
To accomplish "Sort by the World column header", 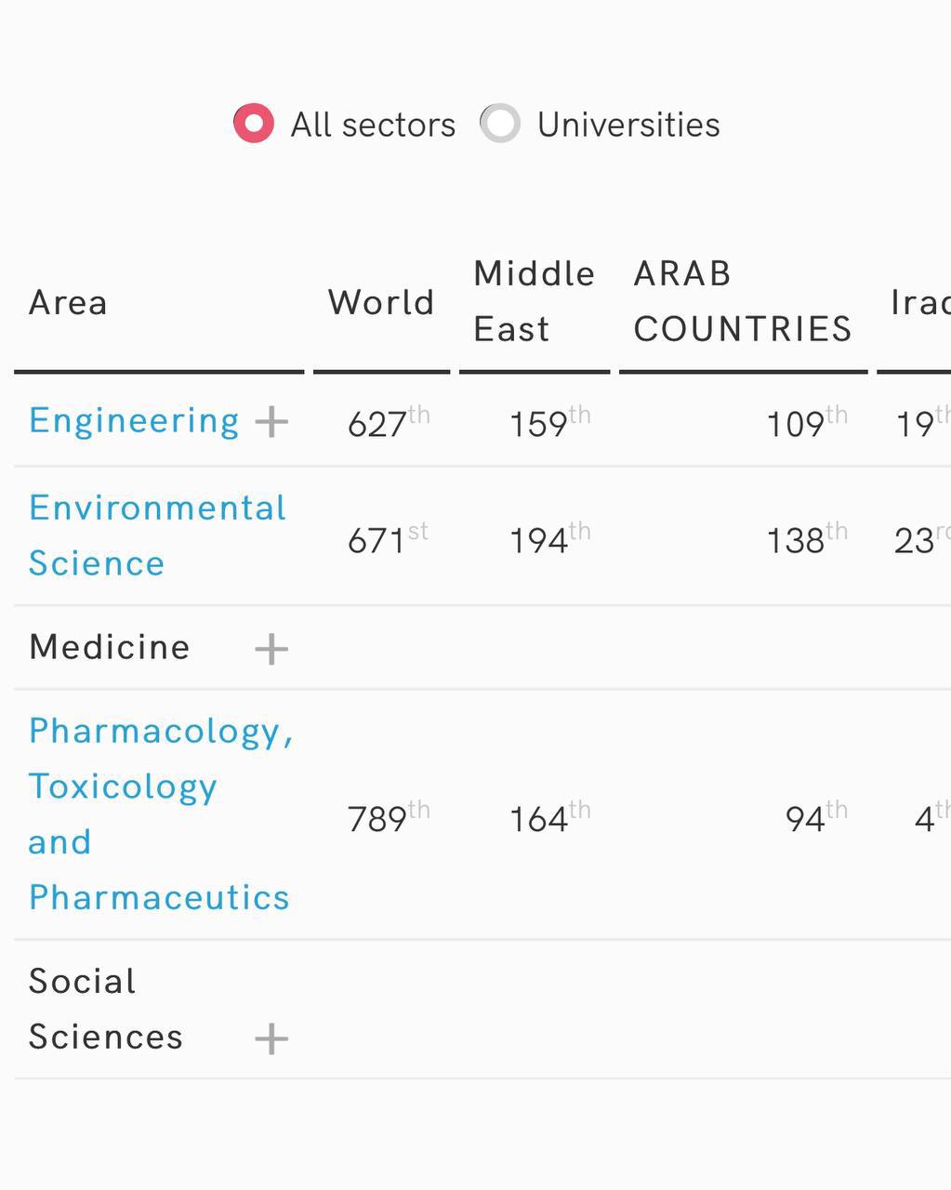I will pyautogui.click(x=381, y=302).
